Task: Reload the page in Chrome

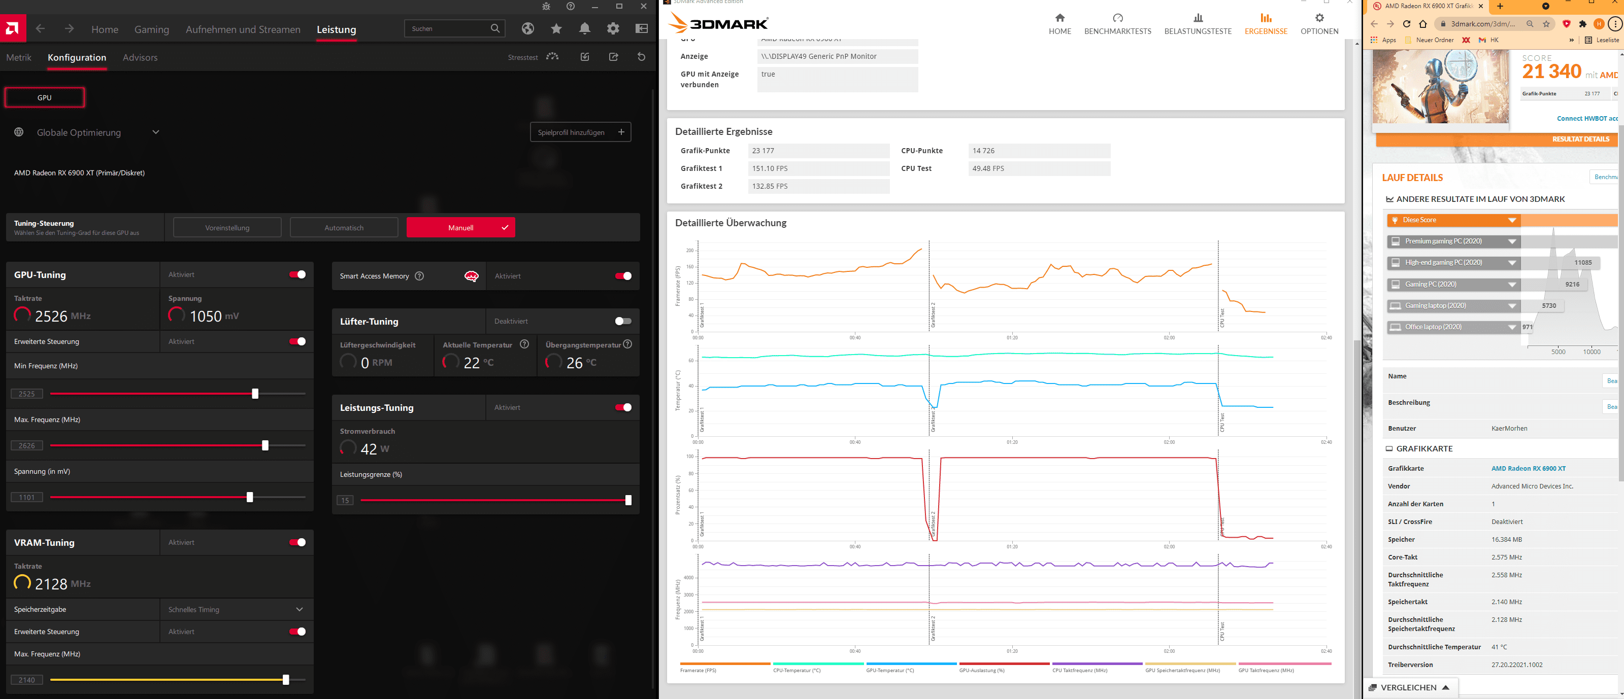Action: click(x=1407, y=24)
